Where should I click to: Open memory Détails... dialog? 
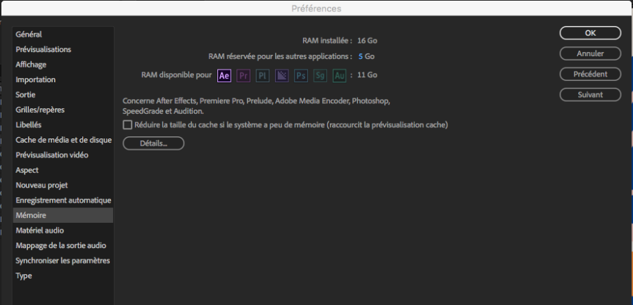click(x=153, y=143)
